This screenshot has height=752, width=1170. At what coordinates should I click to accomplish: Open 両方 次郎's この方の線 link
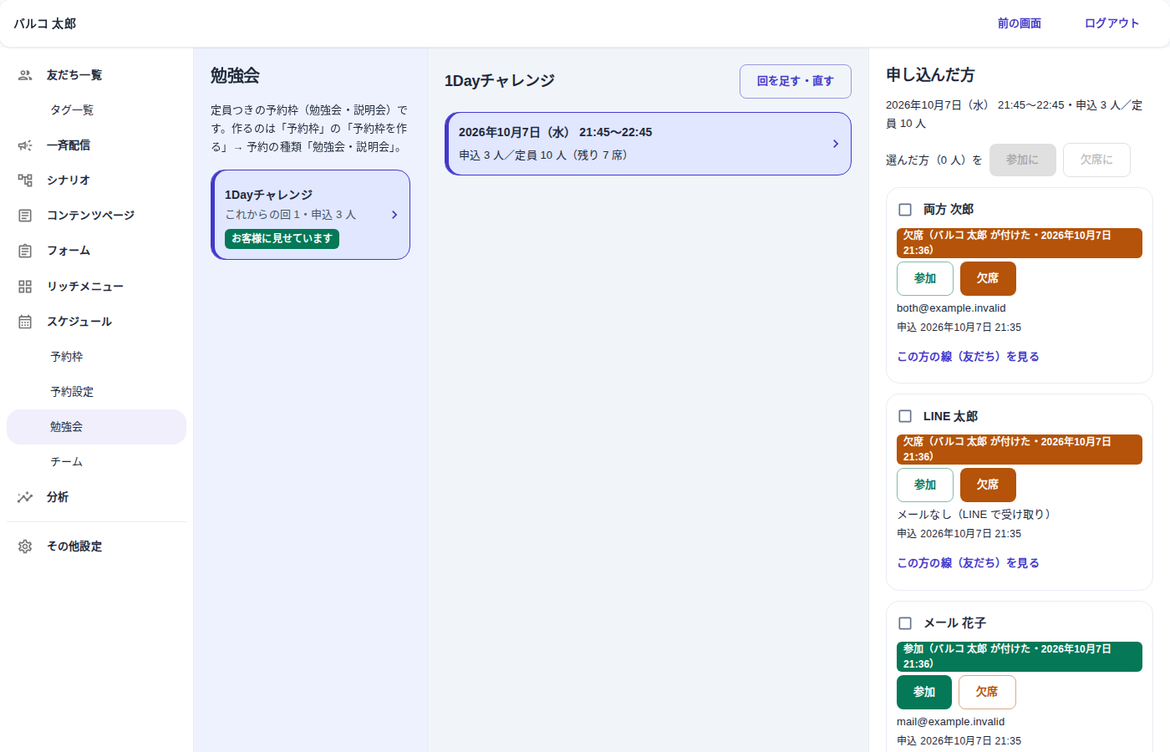click(968, 357)
